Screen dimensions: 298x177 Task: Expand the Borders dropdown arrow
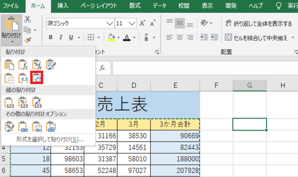[99, 37]
